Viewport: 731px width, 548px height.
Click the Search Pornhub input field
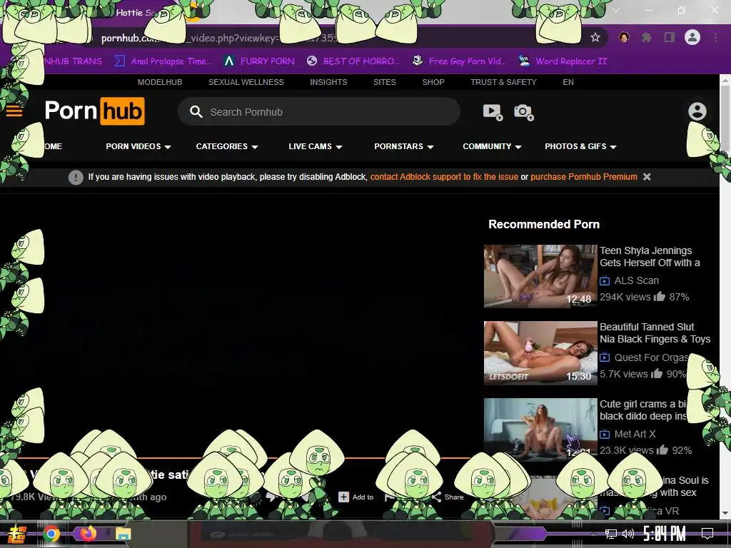tap(319, 112)
